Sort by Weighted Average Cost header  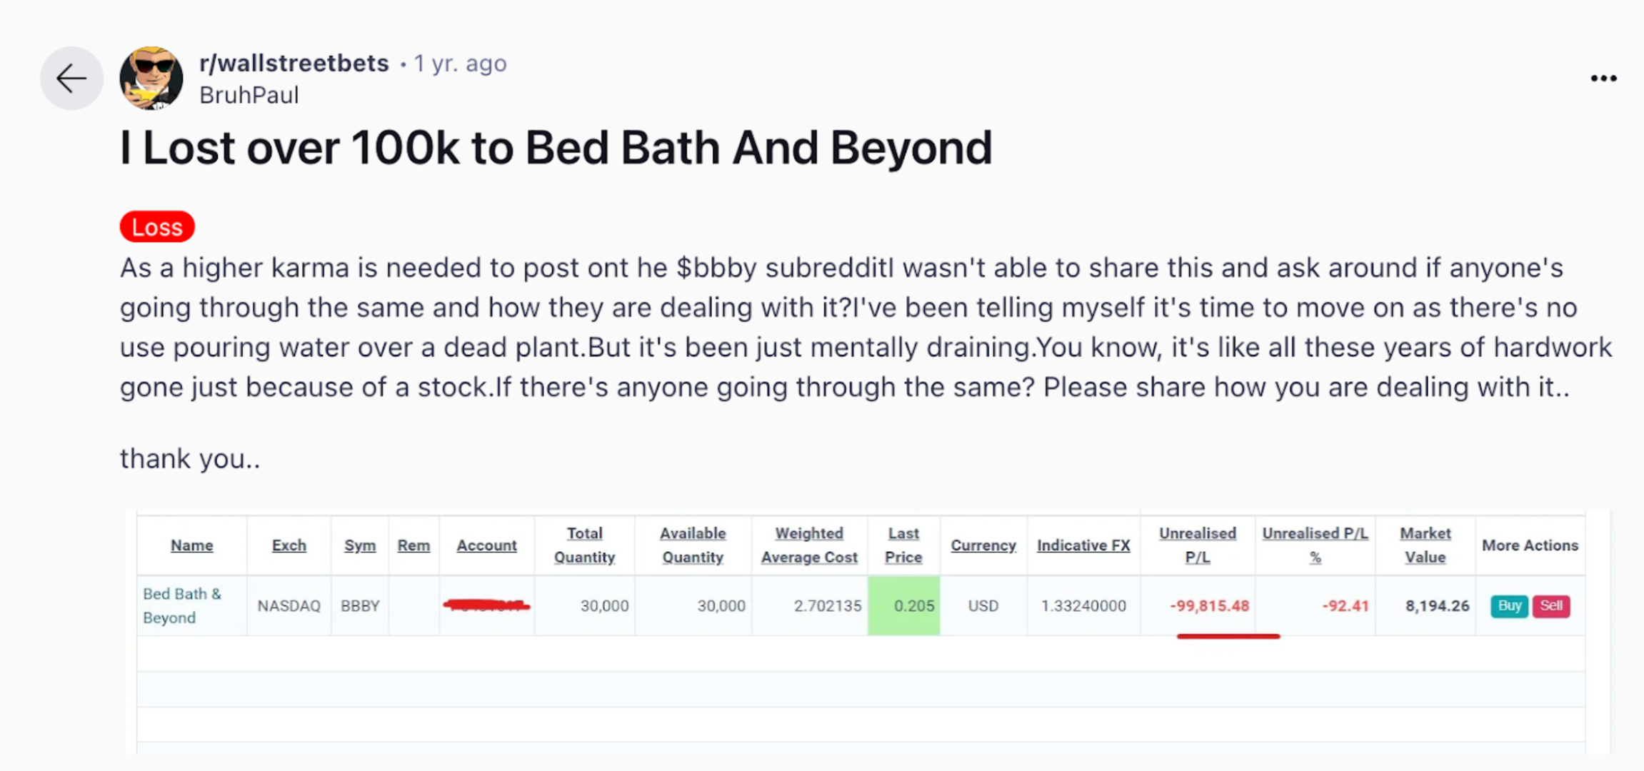[808, 545]
